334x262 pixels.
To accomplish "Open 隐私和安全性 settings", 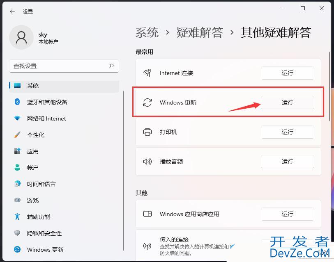I will 64,233.
